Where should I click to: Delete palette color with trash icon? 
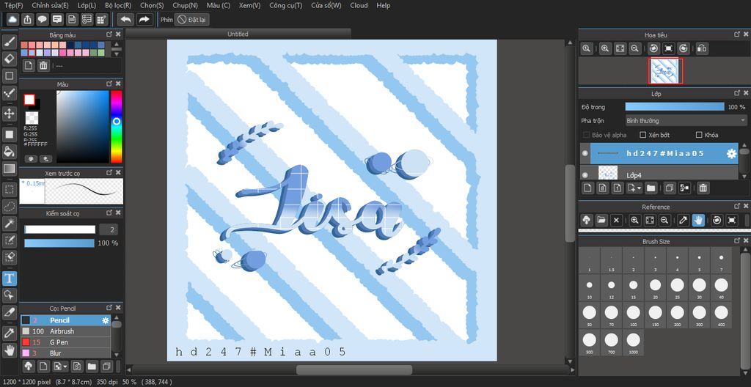click(x=43, y=66)
